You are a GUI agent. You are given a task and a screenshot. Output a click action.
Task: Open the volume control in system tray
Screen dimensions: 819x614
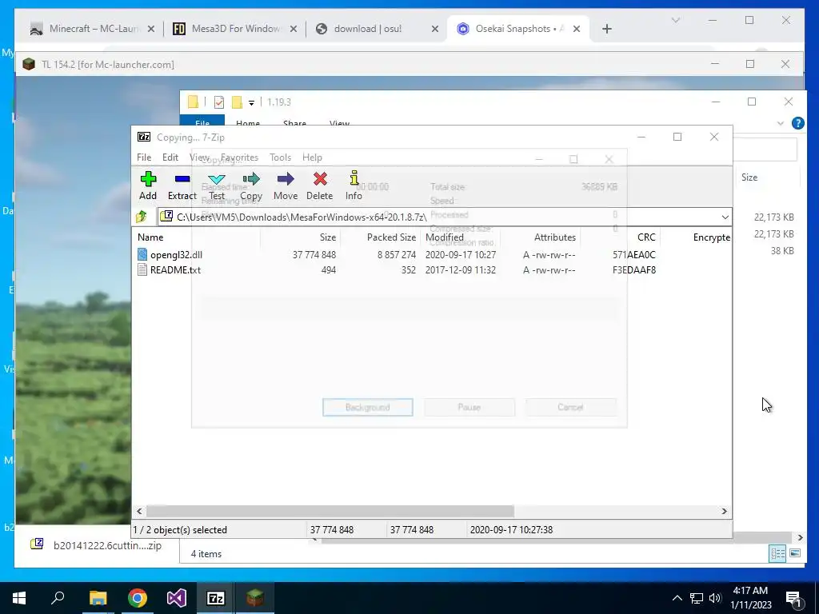(715, 598)
